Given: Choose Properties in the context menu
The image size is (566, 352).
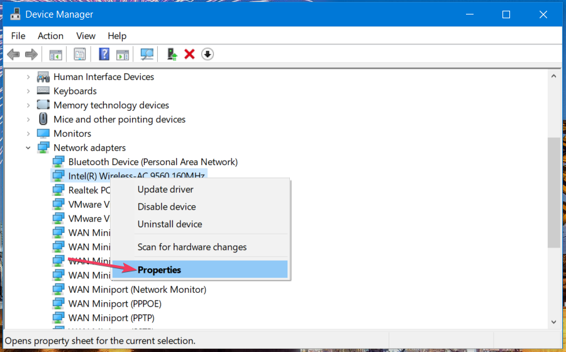Looking at the screenshot, I should coord(200,270).
